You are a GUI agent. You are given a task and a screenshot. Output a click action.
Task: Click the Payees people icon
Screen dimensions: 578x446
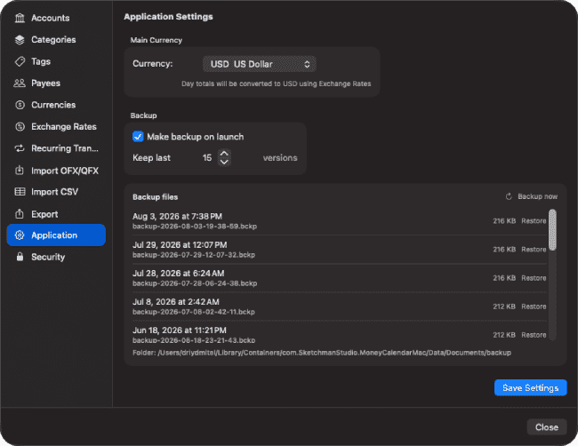coord(20,84)
